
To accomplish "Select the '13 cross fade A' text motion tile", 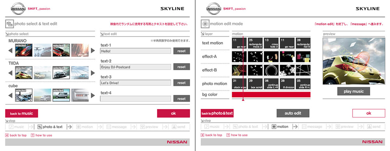I will 271,43.
